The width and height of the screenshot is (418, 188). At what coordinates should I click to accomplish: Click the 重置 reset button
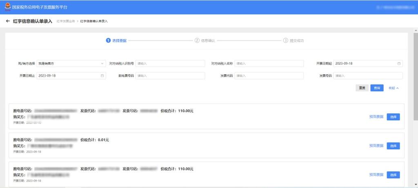pyautogui.click(x=362, y=88)
